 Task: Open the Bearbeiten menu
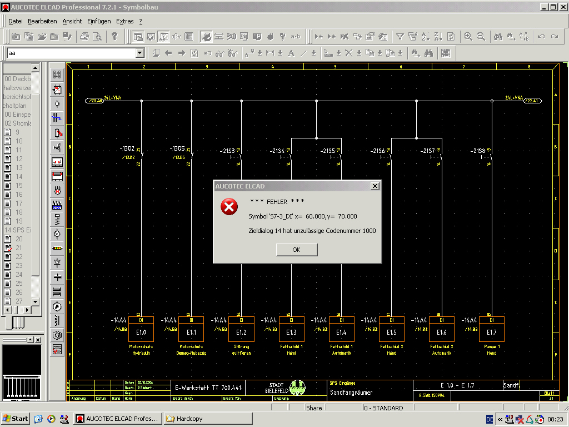pos(42,21)
